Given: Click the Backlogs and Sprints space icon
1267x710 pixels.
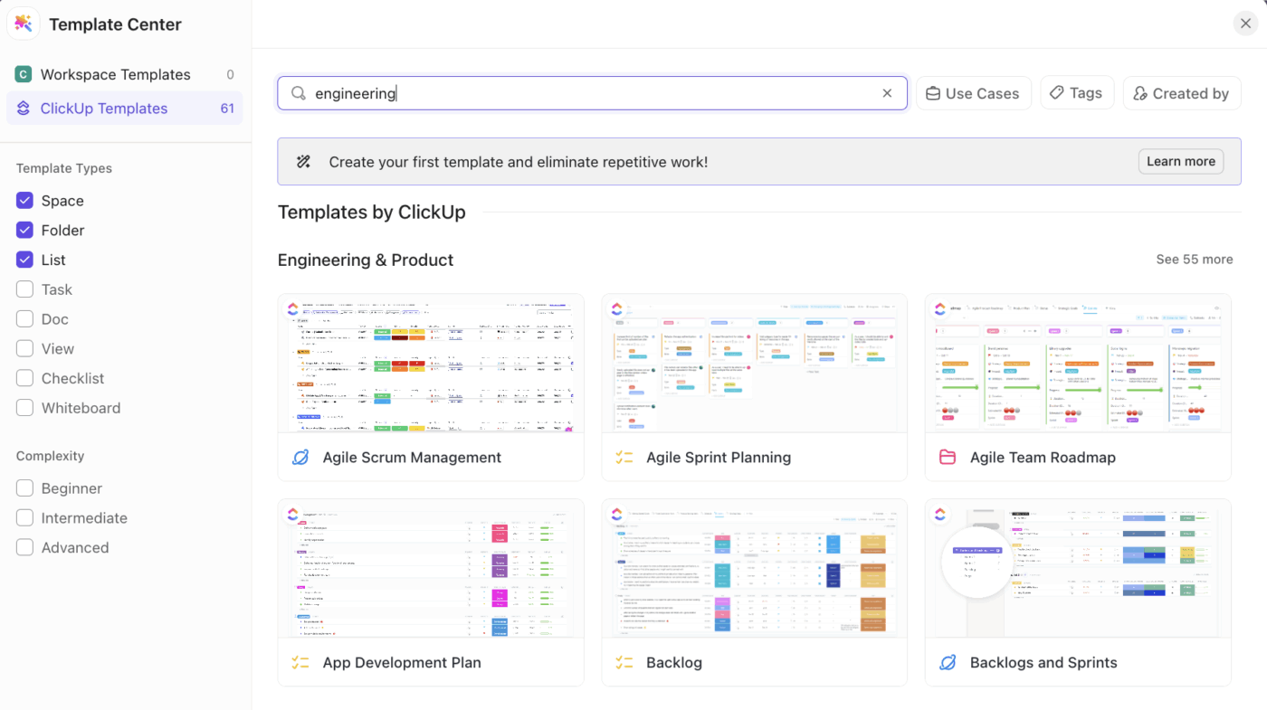Looking at the screenshot, I should (948, 663).
